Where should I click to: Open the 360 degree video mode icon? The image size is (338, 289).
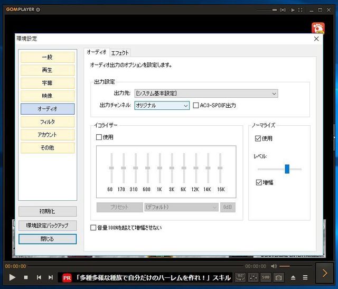click(240, 277)
